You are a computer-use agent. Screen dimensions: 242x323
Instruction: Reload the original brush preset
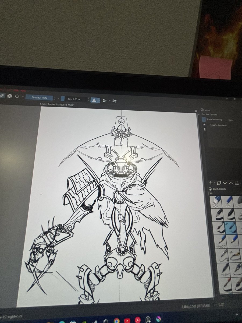pos(17,96)
